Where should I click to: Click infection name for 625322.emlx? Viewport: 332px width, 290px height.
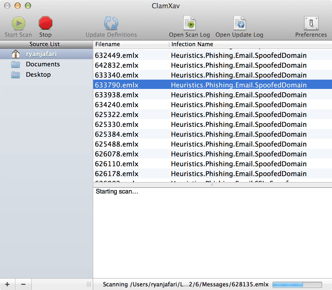coord(239,115)
